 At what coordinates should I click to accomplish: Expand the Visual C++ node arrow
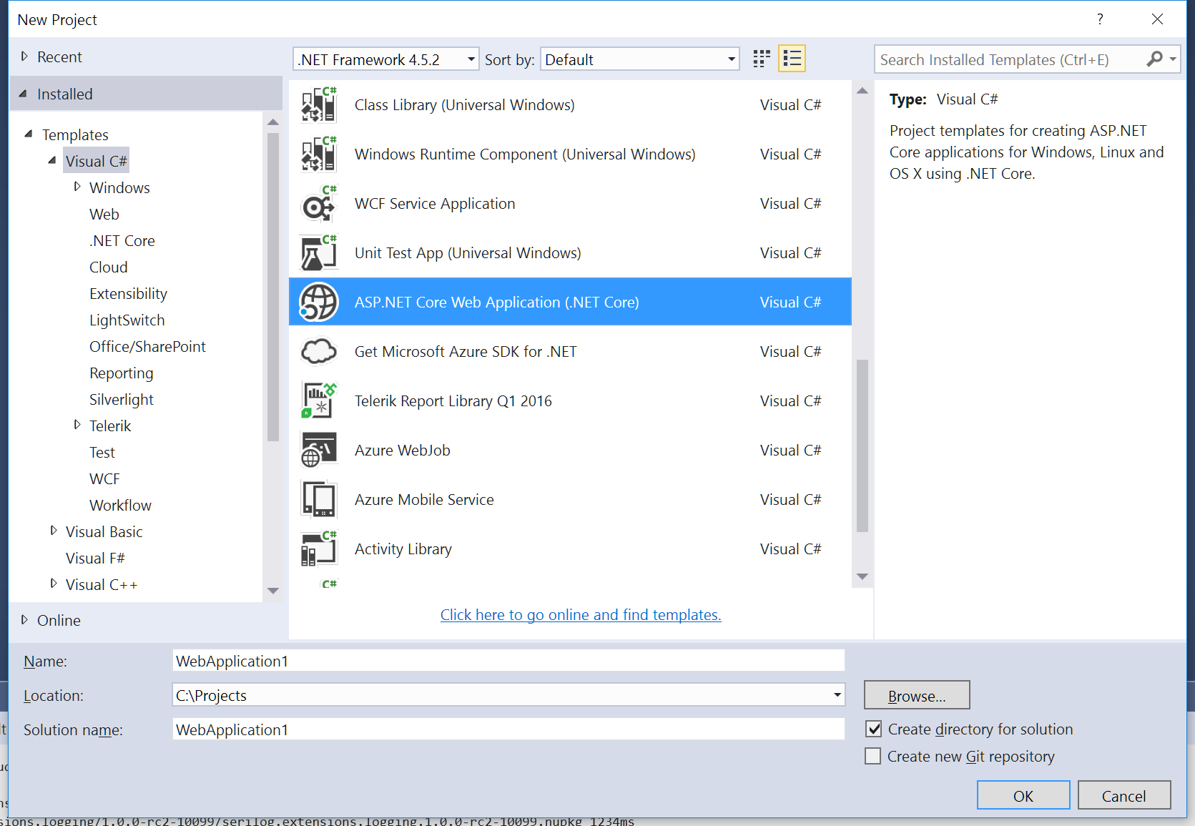(x=54, y=584)
